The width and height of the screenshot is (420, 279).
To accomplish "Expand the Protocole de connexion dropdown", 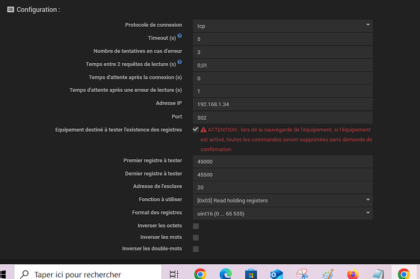I will point(282,26).
